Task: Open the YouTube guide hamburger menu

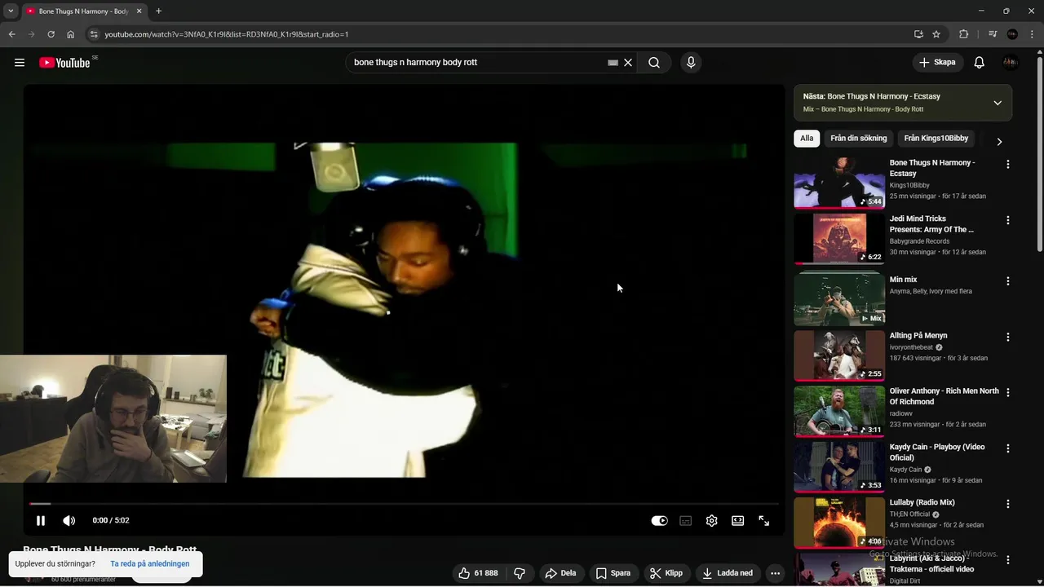Action: point(20,63)
